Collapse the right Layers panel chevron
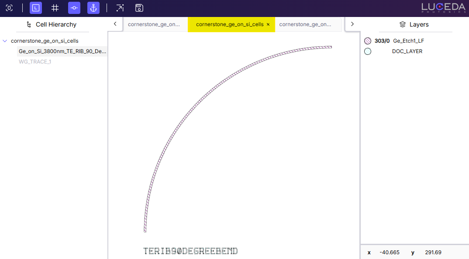 [x=352, y=24]
